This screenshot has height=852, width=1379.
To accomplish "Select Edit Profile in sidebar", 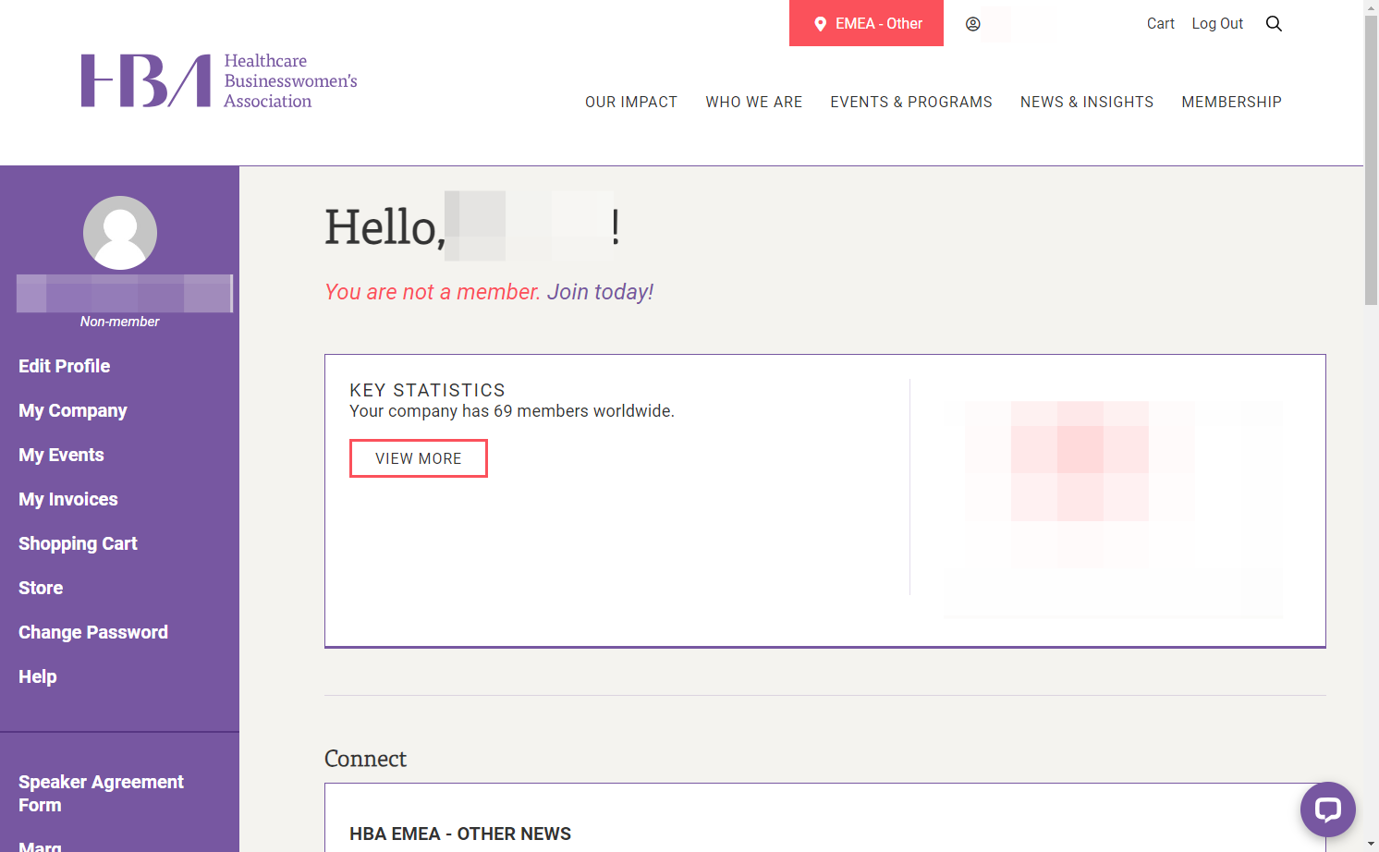I will pos(64,366).
